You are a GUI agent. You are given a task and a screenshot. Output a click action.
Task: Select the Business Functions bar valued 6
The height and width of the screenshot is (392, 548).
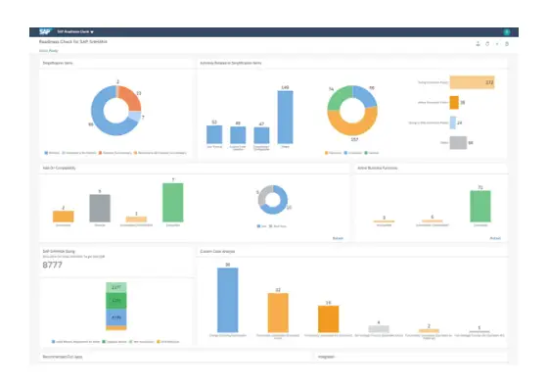pos(432,220)
